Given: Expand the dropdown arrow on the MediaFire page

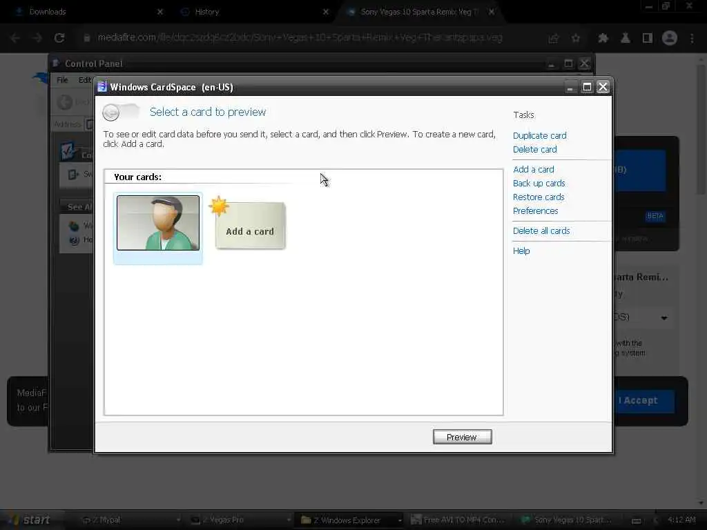Looking at the screenshot, I should 664,317.
